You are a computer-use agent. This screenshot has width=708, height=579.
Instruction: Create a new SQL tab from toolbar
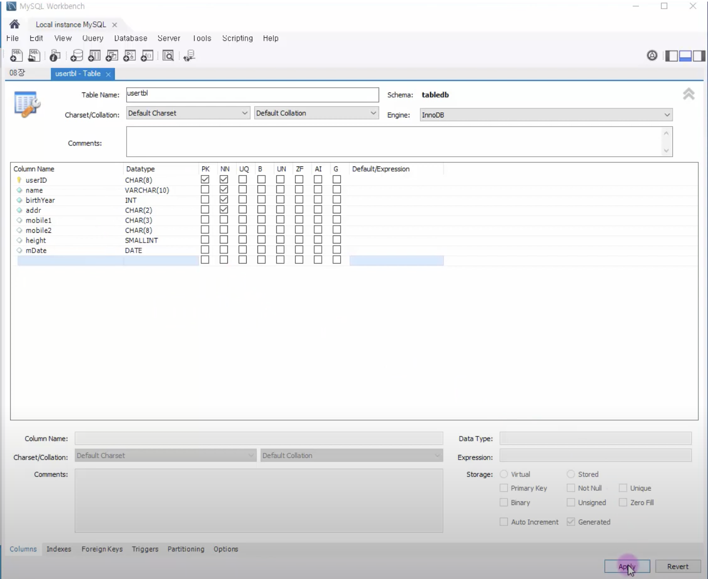(x=16, y=56)
